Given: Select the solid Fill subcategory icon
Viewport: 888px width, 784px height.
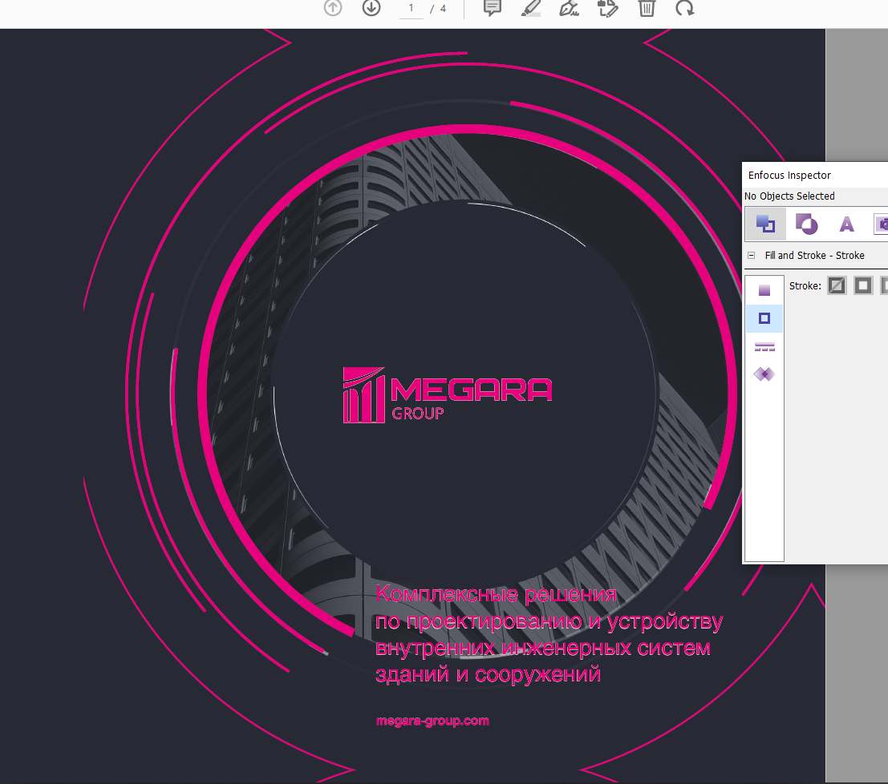Looking at the screenshot, I should 764,290.
